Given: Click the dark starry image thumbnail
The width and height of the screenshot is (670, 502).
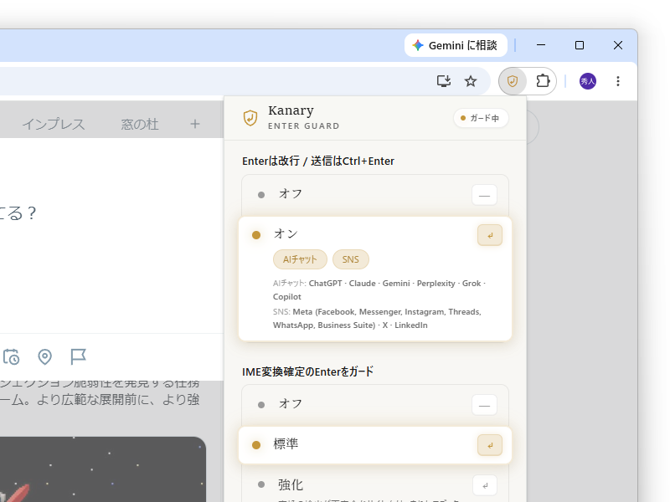Looking at the screenshot, I should coord(103,469).
